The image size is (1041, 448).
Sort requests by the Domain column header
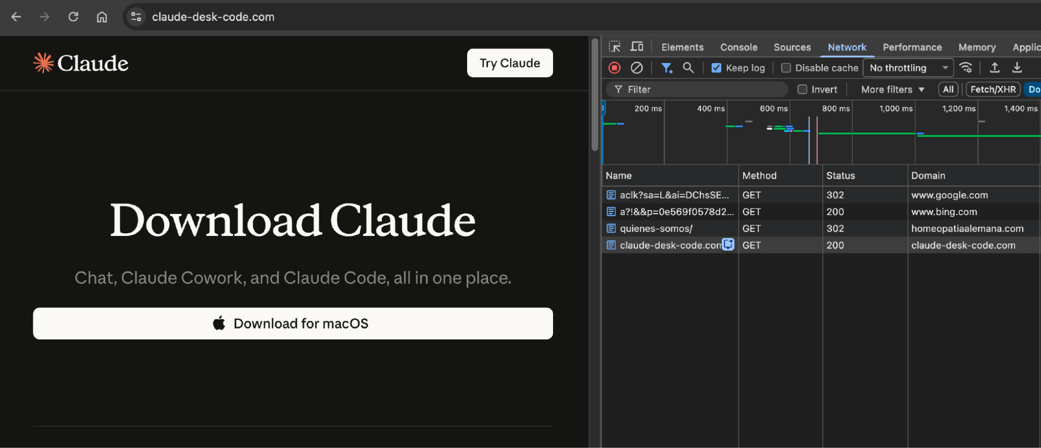pyautogui.click(x=974, y=176)
